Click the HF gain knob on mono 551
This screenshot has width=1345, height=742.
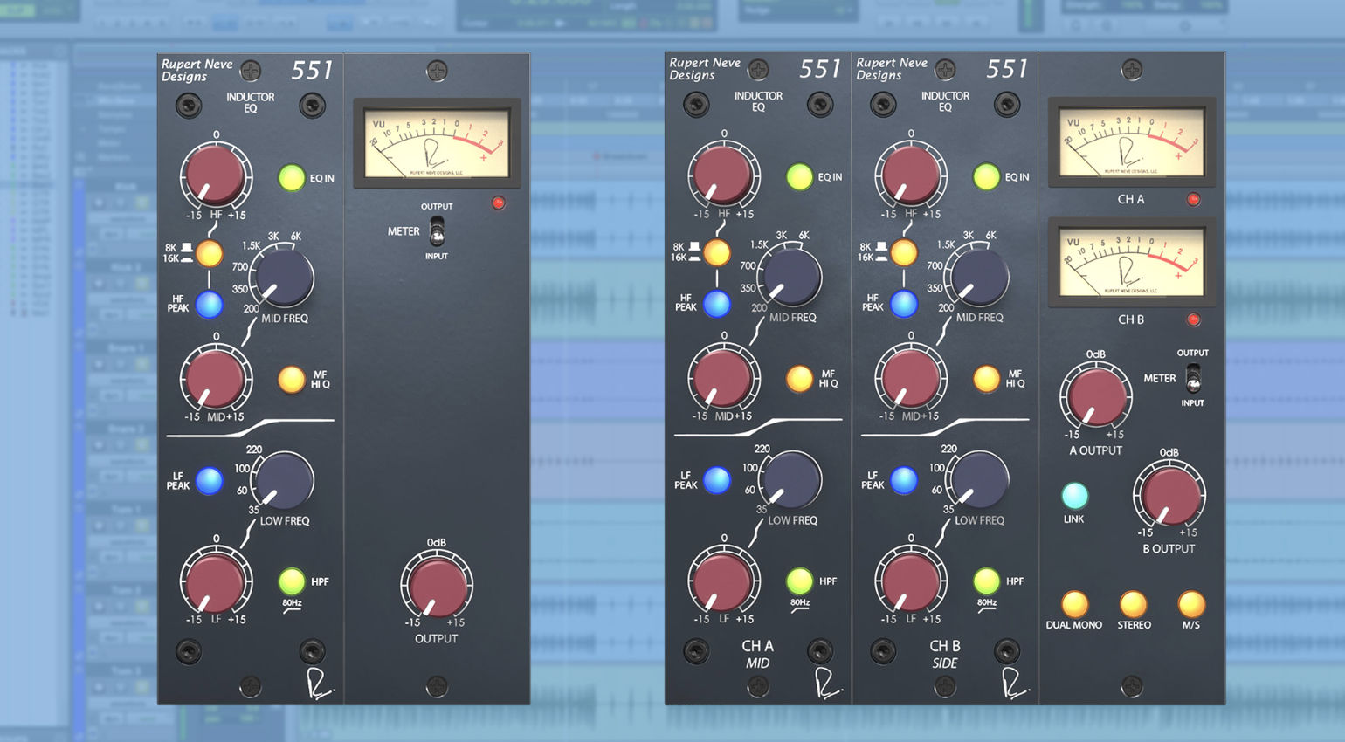coord(216,176)
